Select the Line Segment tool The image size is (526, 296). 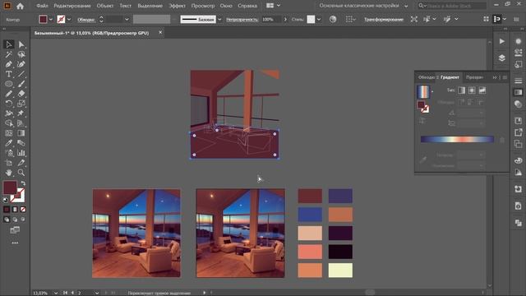tap(21, 74)
